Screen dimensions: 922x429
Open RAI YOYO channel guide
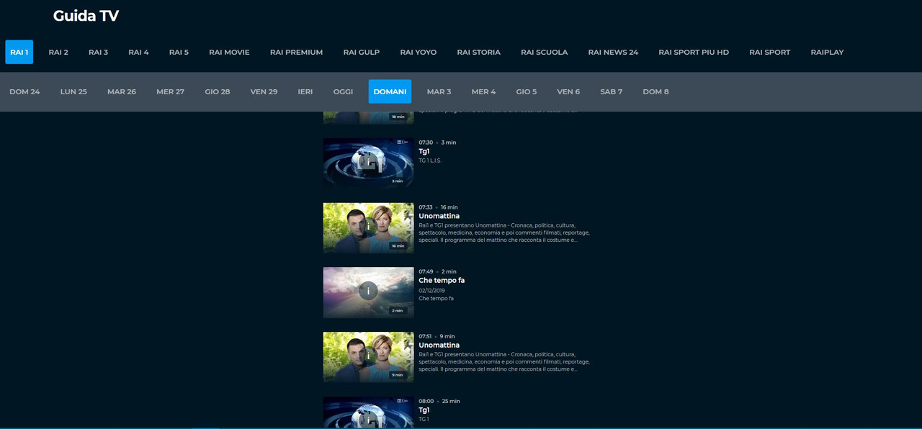(x=419, y=52)
